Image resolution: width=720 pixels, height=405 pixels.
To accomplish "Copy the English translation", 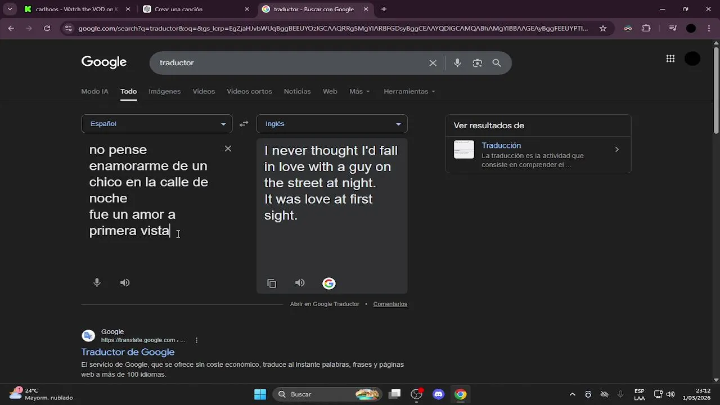I will (x=272, y=283).
